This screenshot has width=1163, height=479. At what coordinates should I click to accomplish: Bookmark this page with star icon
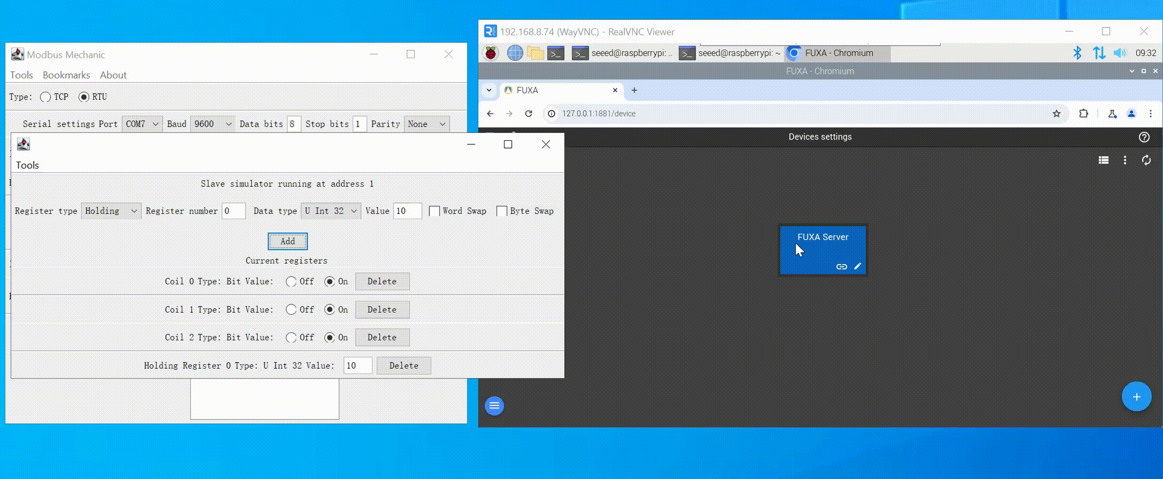tap(1057, 114)
